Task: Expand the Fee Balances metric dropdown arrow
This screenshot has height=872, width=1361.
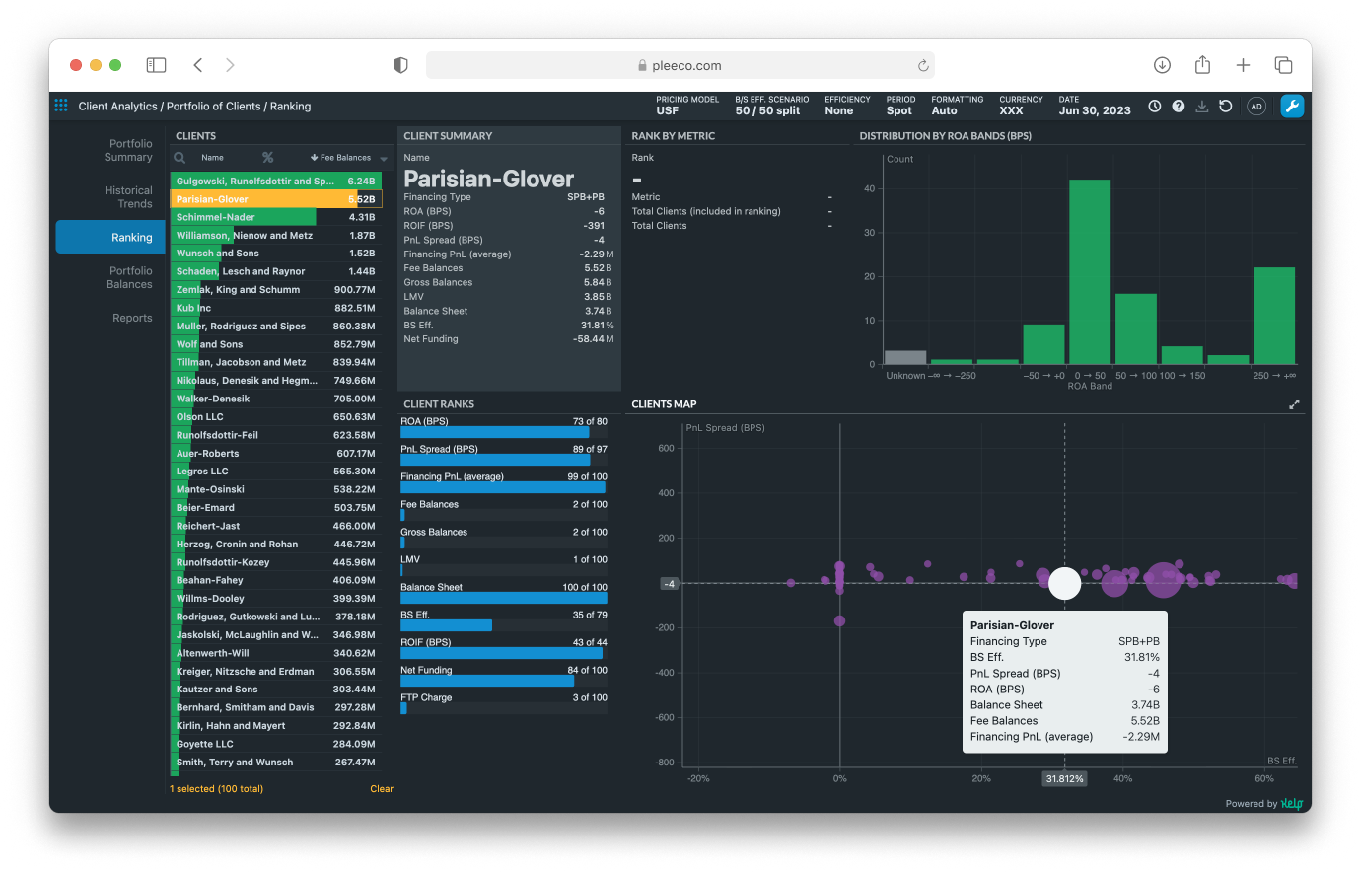Action: click(x=384, y=159)
